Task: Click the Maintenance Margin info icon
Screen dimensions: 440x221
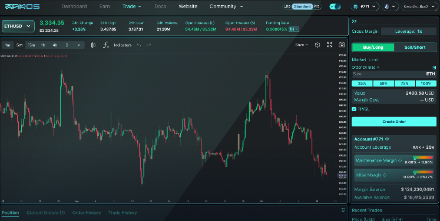Action: (x=400, y=160)
